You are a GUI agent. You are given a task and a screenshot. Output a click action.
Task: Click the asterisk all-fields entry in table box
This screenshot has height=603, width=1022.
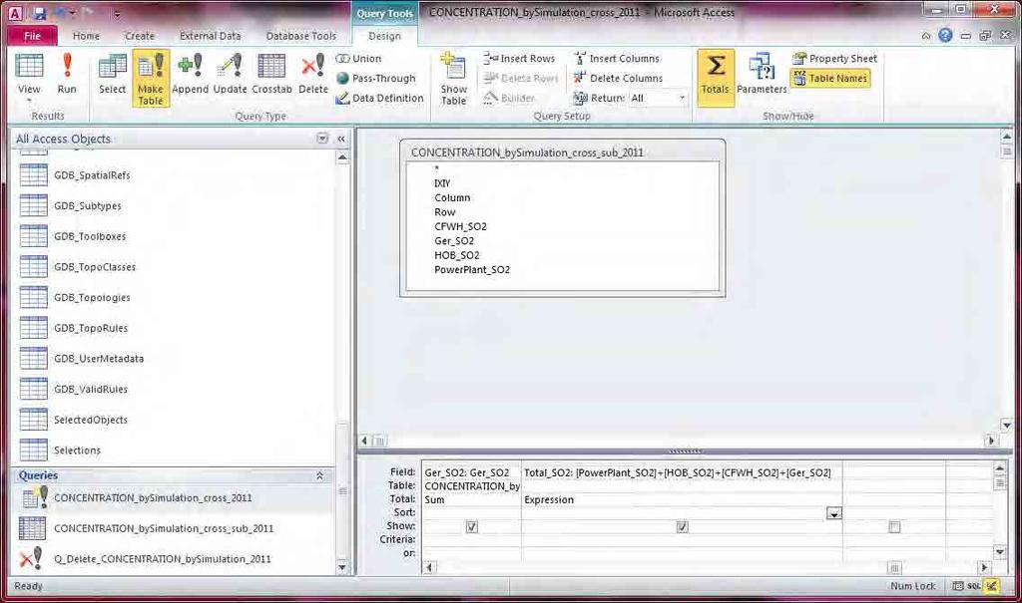point(437,169)
